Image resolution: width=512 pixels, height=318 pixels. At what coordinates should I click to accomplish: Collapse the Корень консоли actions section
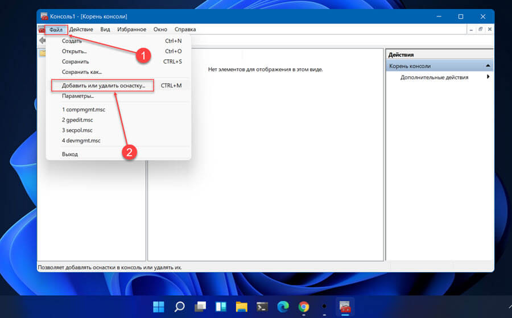point(488,66)
